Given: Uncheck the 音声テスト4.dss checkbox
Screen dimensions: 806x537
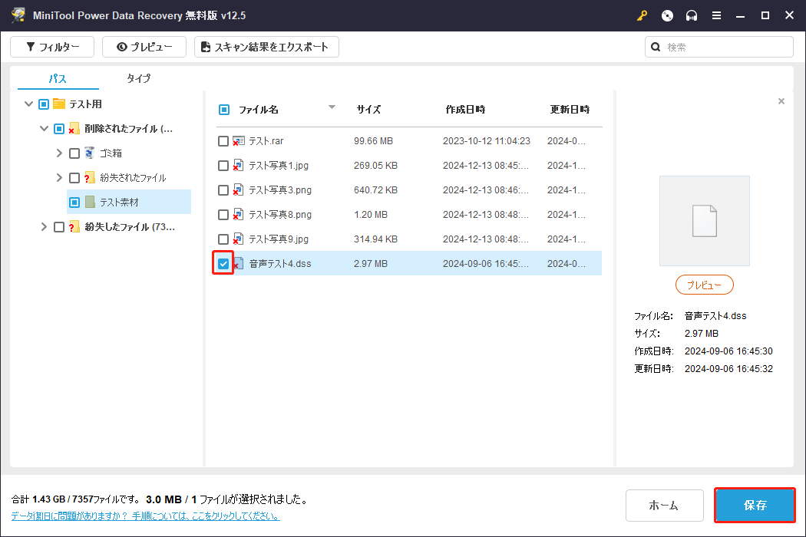Looking at the screenshot, I should [x=223, y=264].
